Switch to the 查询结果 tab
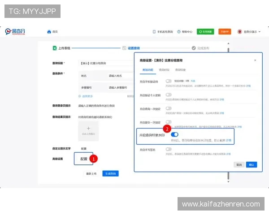This screenshot has height=215, width=269. [180, 70]
